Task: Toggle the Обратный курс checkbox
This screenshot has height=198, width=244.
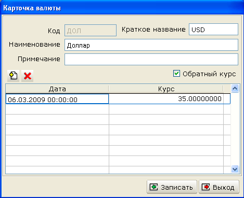Action: click(176, 74)
